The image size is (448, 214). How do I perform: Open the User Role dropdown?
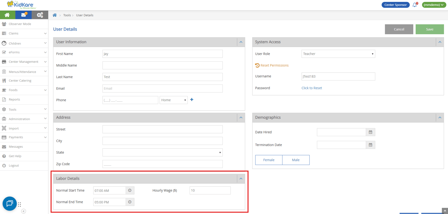[338, 54]
